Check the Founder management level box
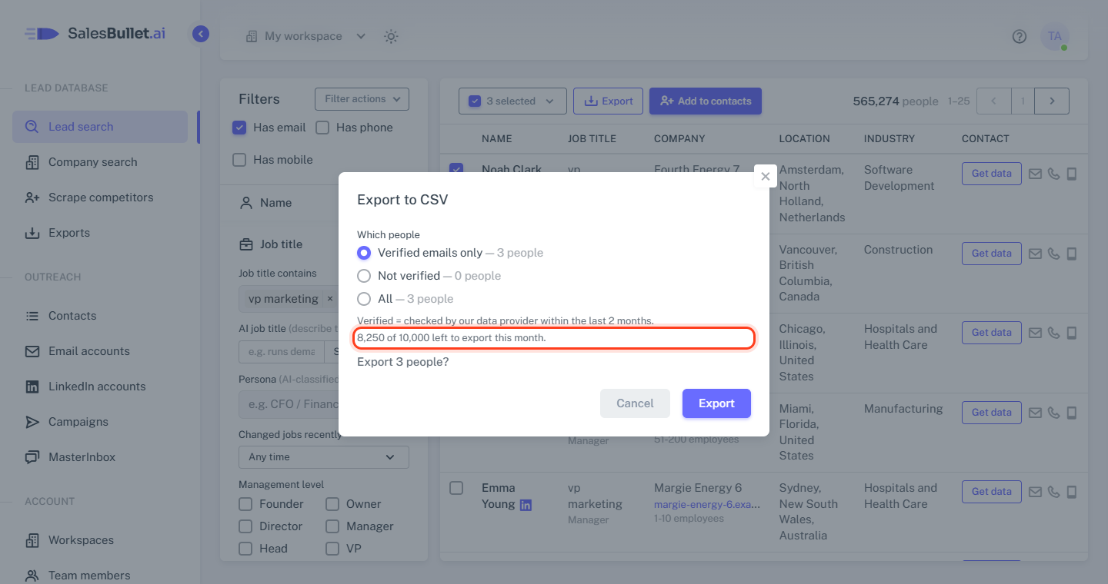This screenshot has height=584, width=1108. (245, 504)
